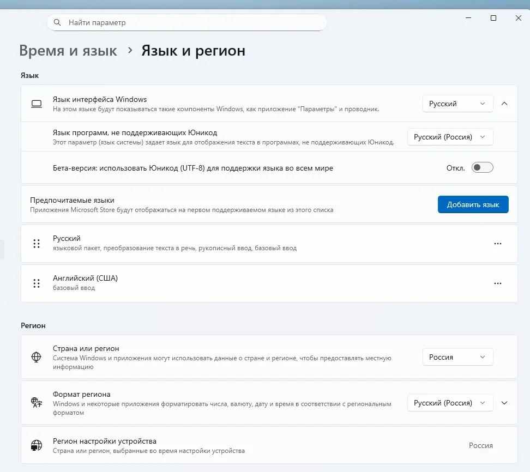Image resolution: width=530 pixels, height=472 pixels.
Task: Click the globe icon beside Страна или регион
Action: point(37,358)
